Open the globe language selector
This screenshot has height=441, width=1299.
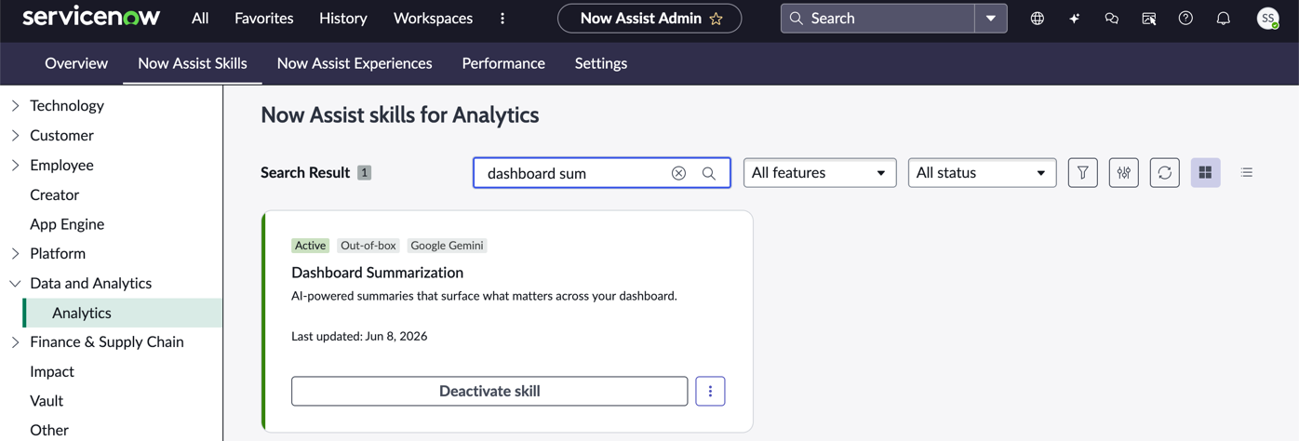[x=1037, y=19]
